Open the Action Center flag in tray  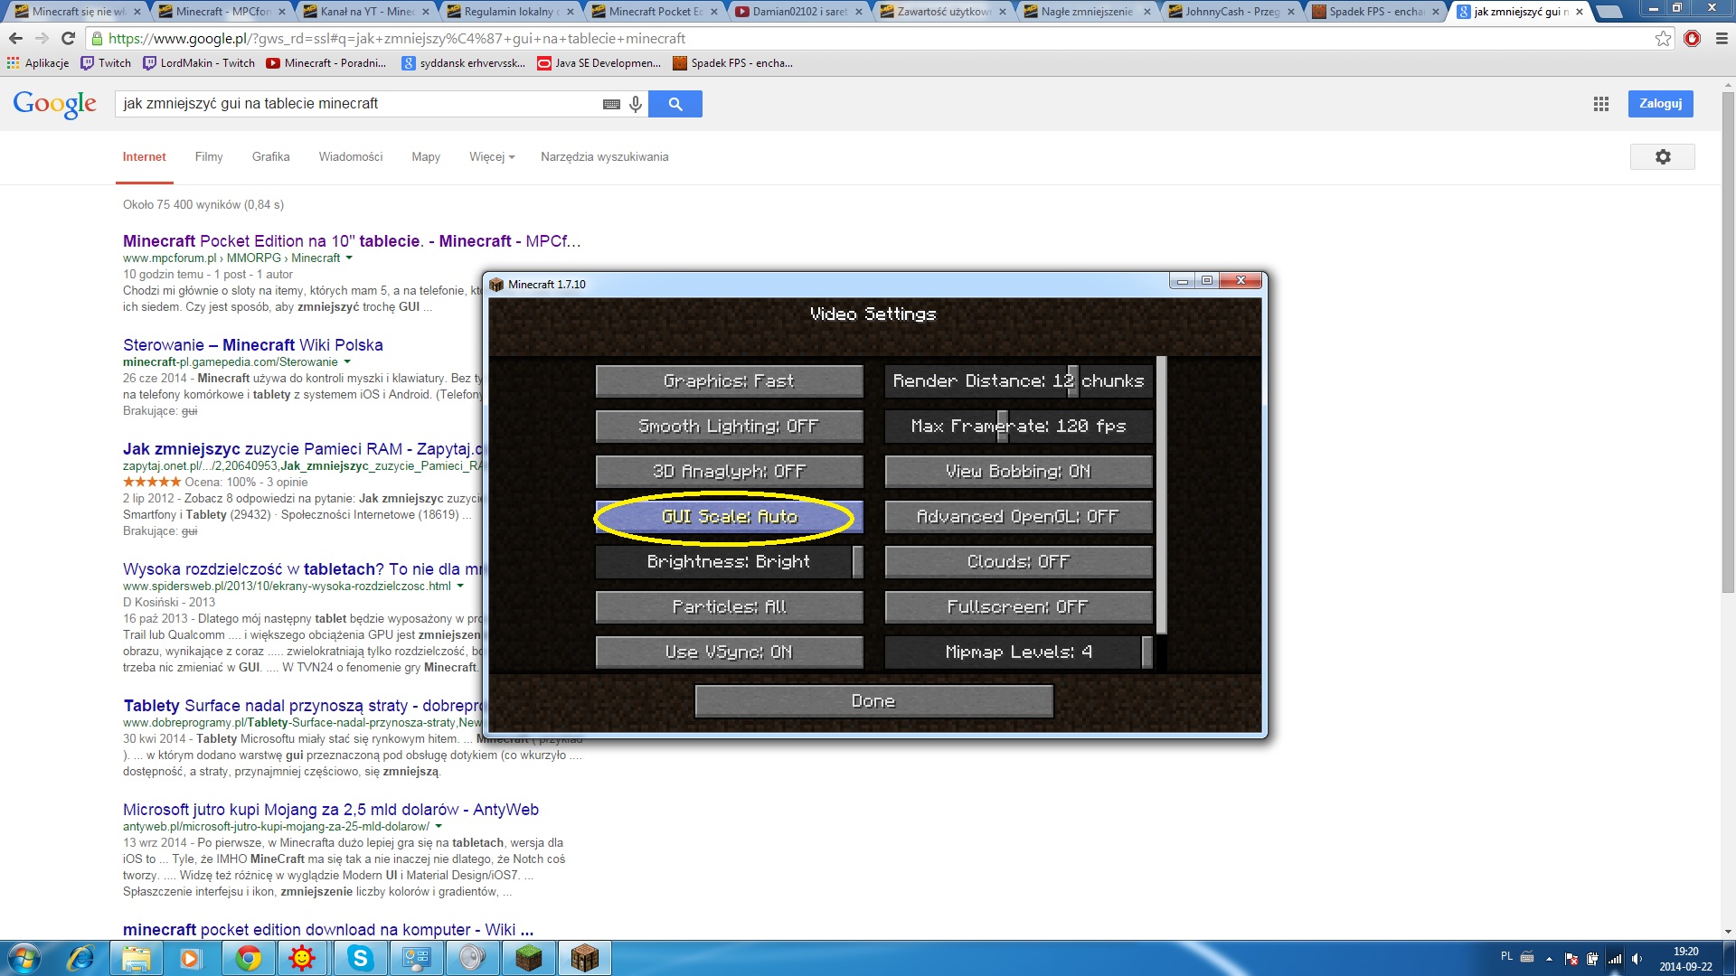point(1571,959)
